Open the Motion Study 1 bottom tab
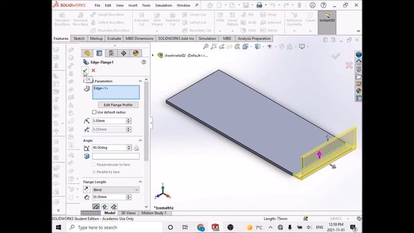Viewport: 414px width, 233px height. [x=154, y=213]
